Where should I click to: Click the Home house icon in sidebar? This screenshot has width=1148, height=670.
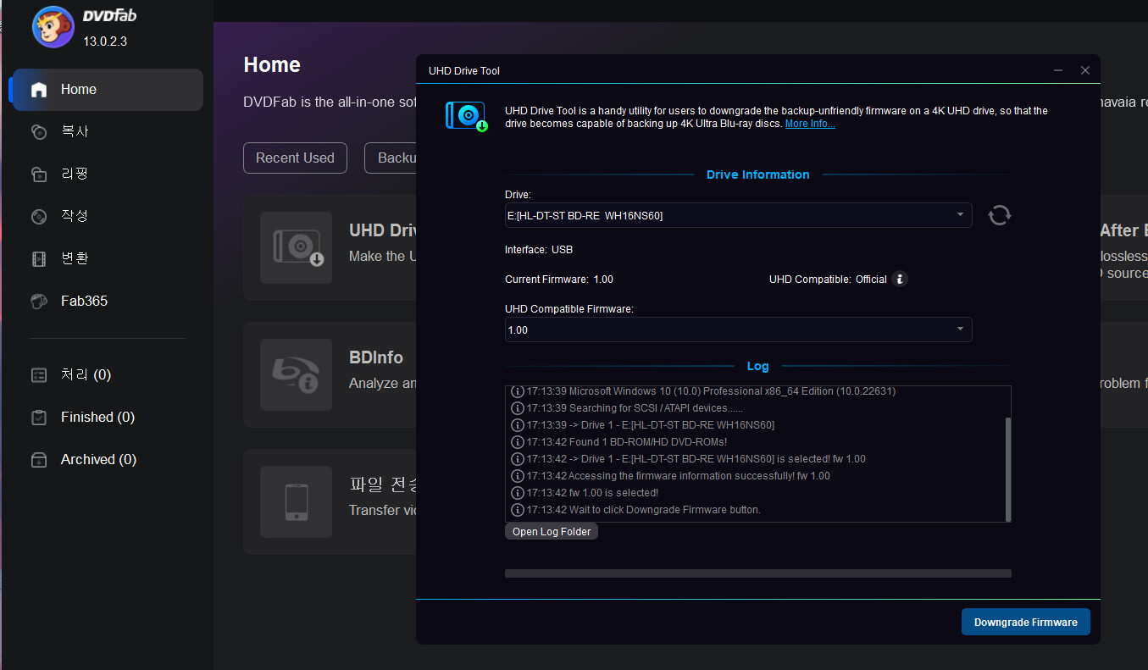39,90
